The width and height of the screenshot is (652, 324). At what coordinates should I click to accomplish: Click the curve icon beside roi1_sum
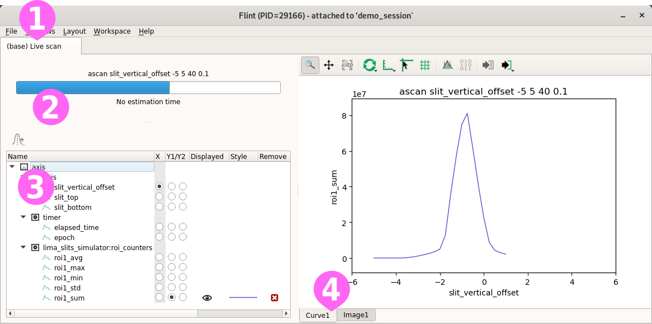pos(46,298)
